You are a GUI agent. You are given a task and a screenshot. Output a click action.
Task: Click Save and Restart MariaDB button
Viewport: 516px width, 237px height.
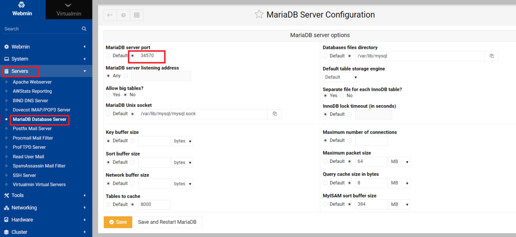click(x=167, y=222)
